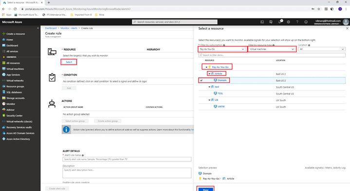Open Imported From IE bookmark folder

[x=81, y=15]
